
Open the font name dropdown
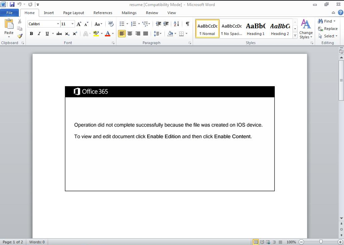[58, 24]
